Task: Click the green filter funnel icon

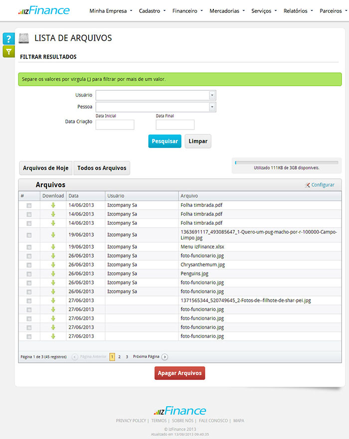Action: [8, 51]
